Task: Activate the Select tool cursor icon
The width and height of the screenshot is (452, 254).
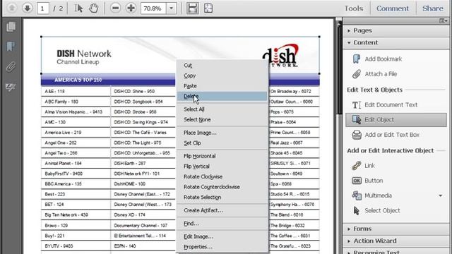Action: 78,8
